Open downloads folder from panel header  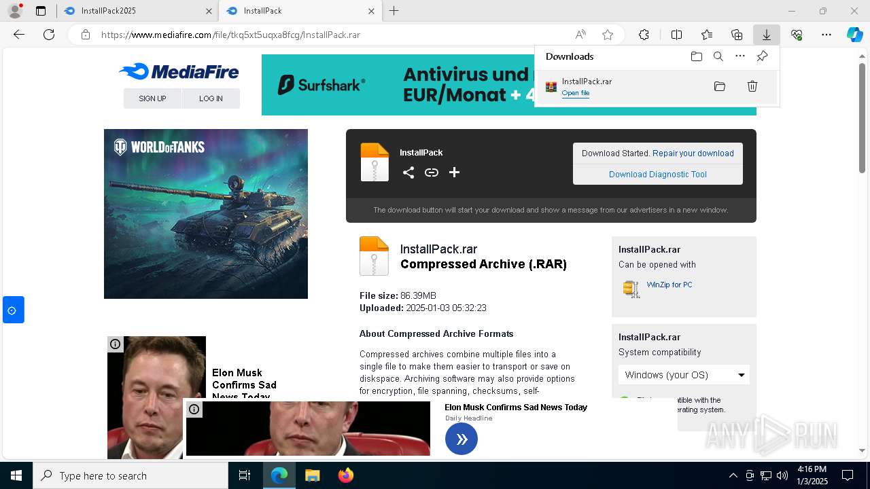(x=696, y=56)
